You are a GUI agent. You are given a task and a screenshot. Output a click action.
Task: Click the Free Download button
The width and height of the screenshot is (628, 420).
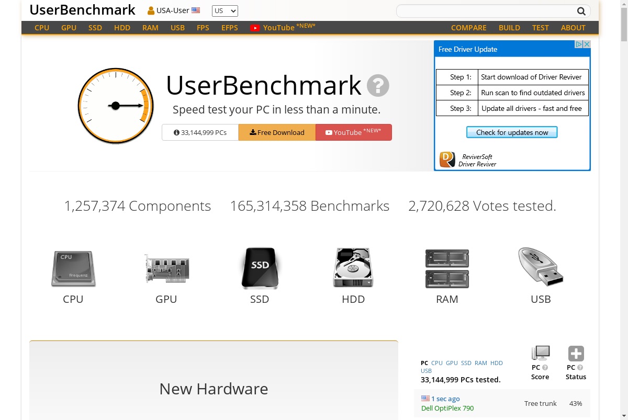click(277, 132)
